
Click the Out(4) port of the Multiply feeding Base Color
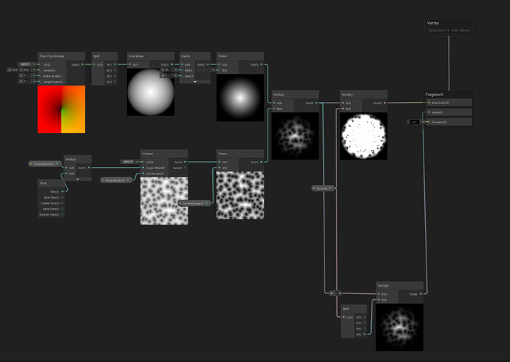pyautogui.click(x=385, y=103)
